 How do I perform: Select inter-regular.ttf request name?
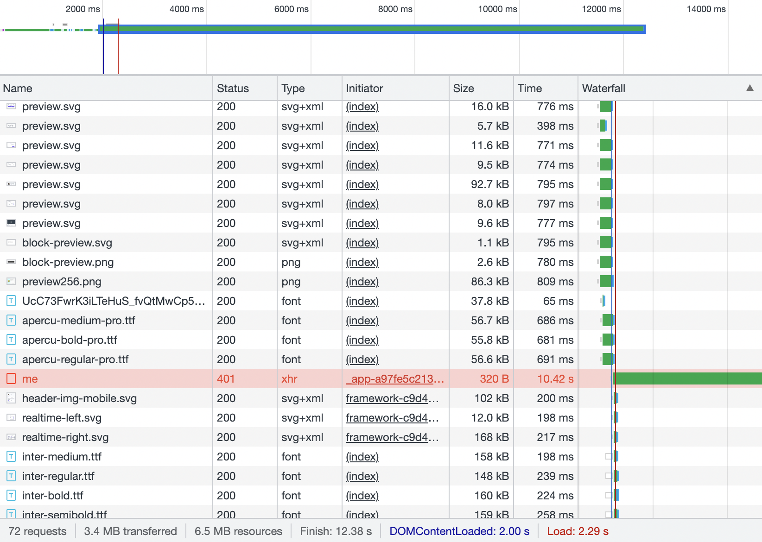click(x=58, y=476)
